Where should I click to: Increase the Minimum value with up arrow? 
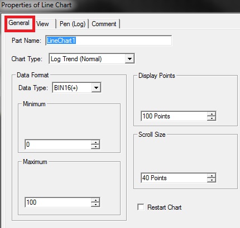point(95,142)
